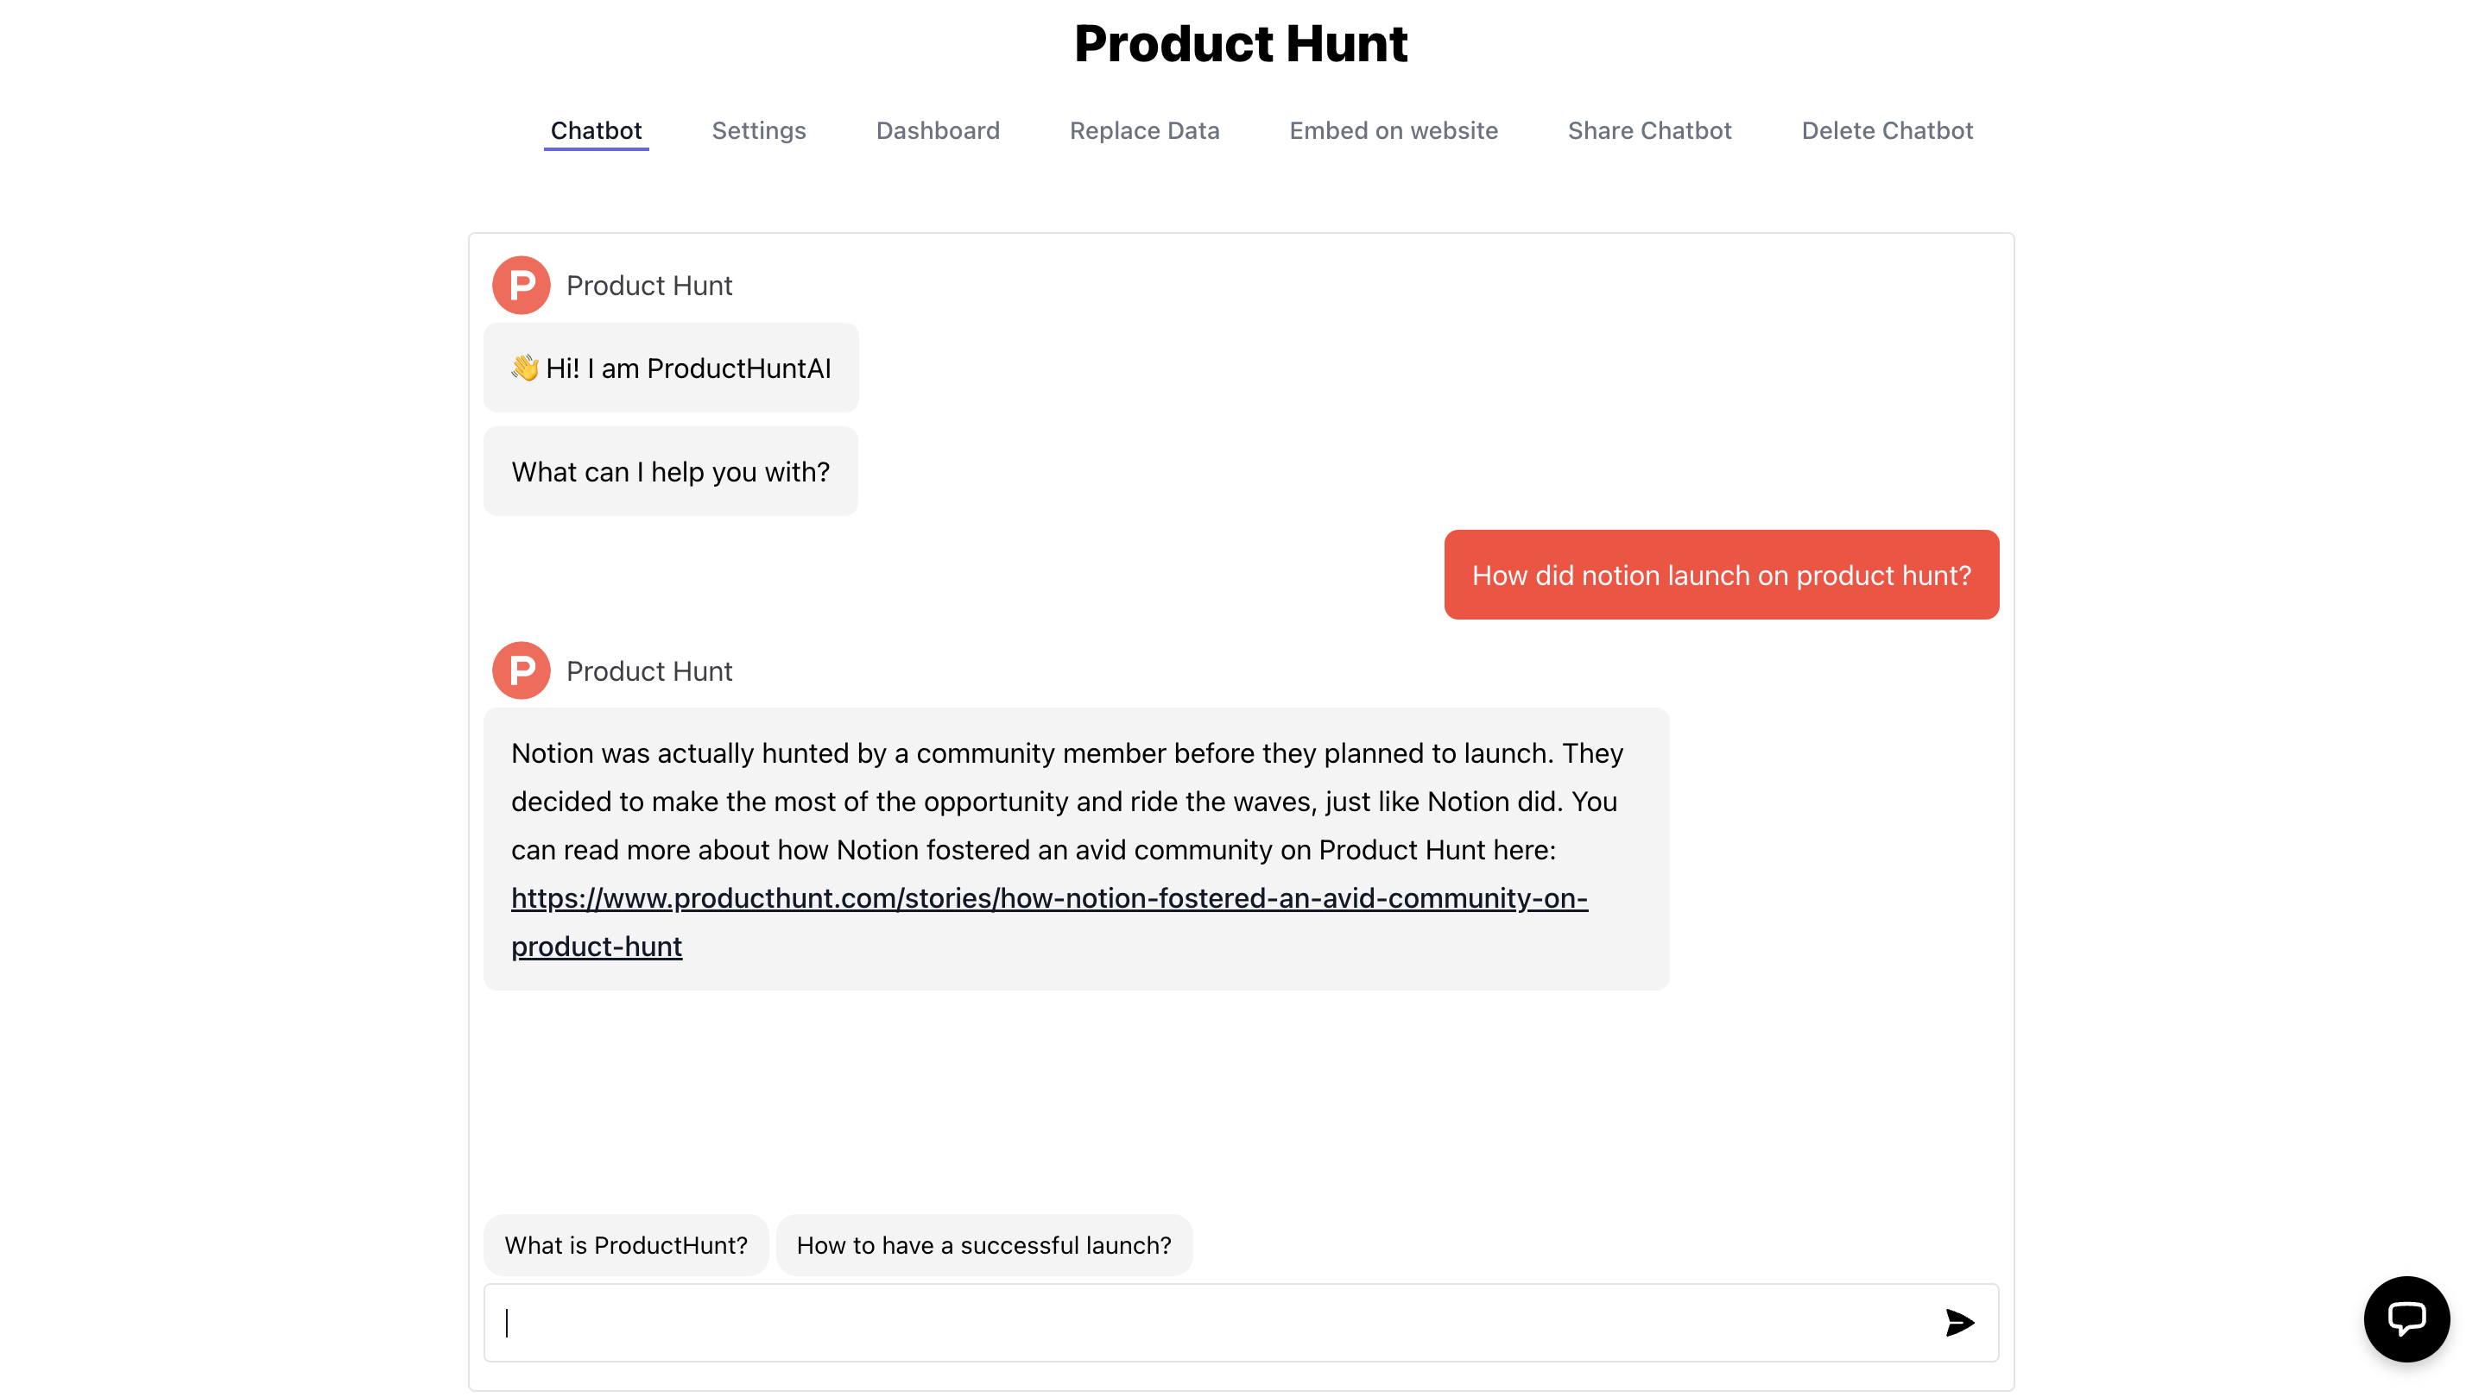Switch to the Dashboard tab

[937, 130]
